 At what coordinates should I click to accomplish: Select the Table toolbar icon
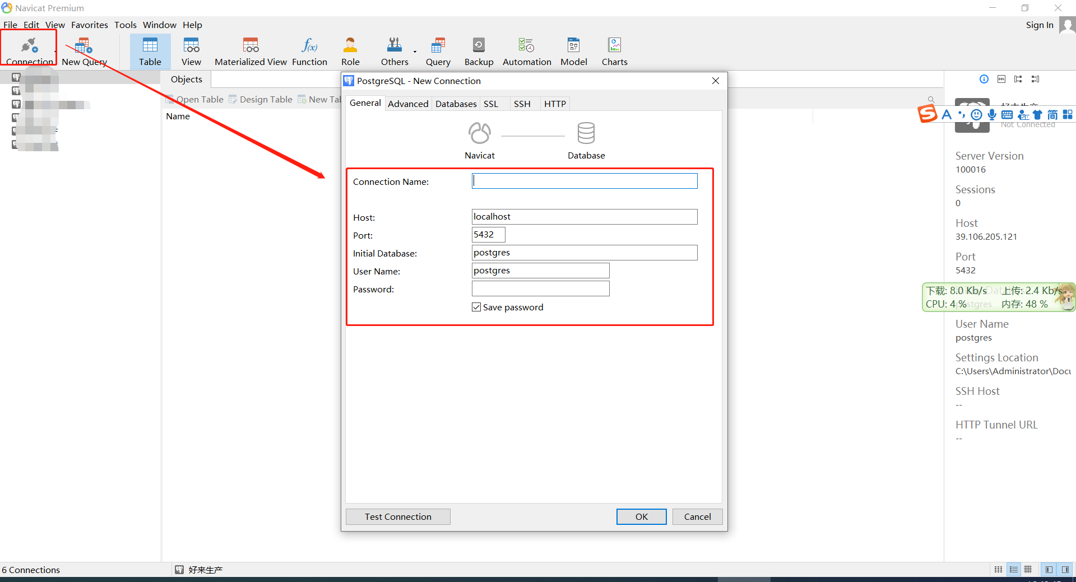(x=150, y=50)
